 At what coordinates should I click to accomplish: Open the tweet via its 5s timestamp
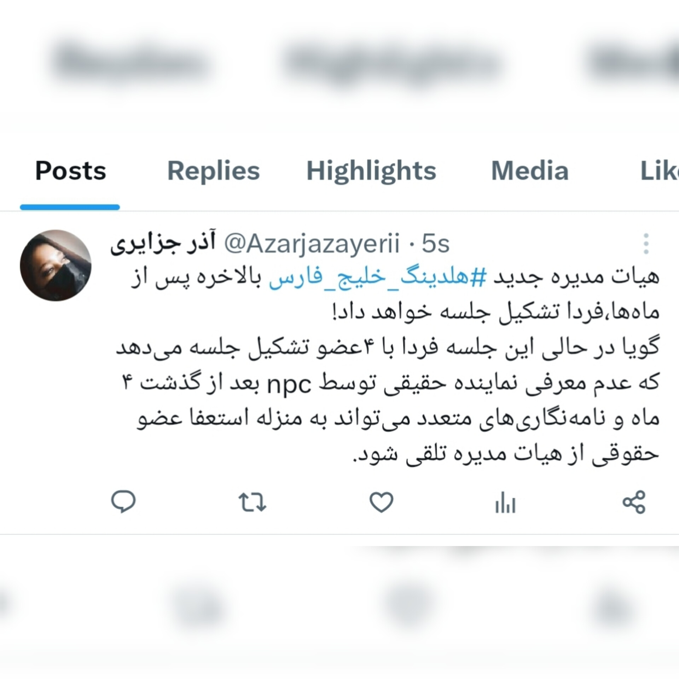coord(435,244)
